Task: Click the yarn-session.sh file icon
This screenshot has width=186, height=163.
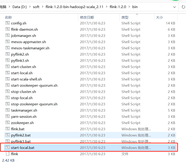Action: coord(8,116)
